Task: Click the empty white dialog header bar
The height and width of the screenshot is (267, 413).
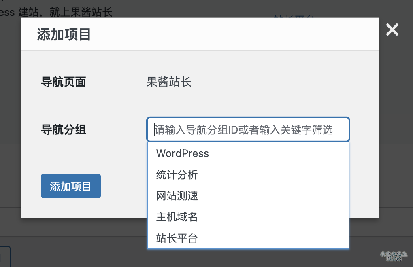Action: click(234, 34)
